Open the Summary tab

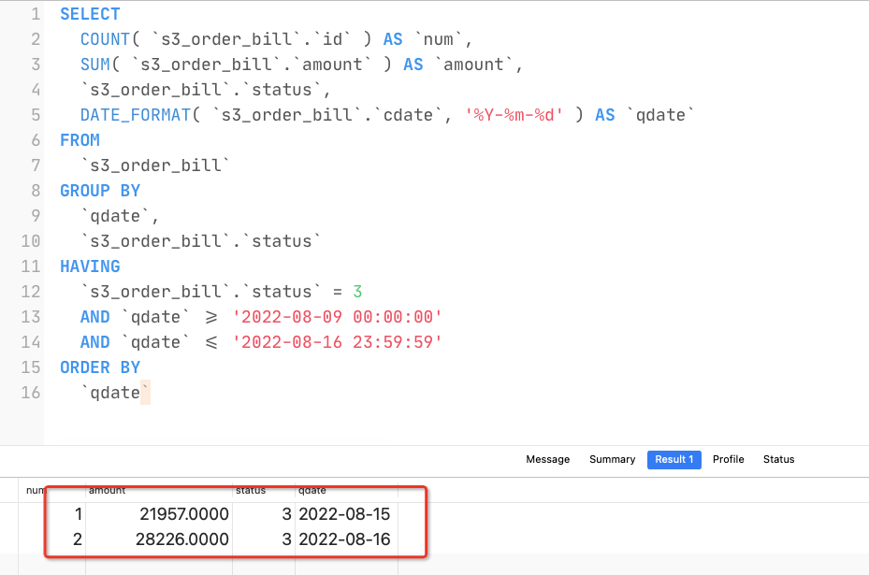point(612,459)
